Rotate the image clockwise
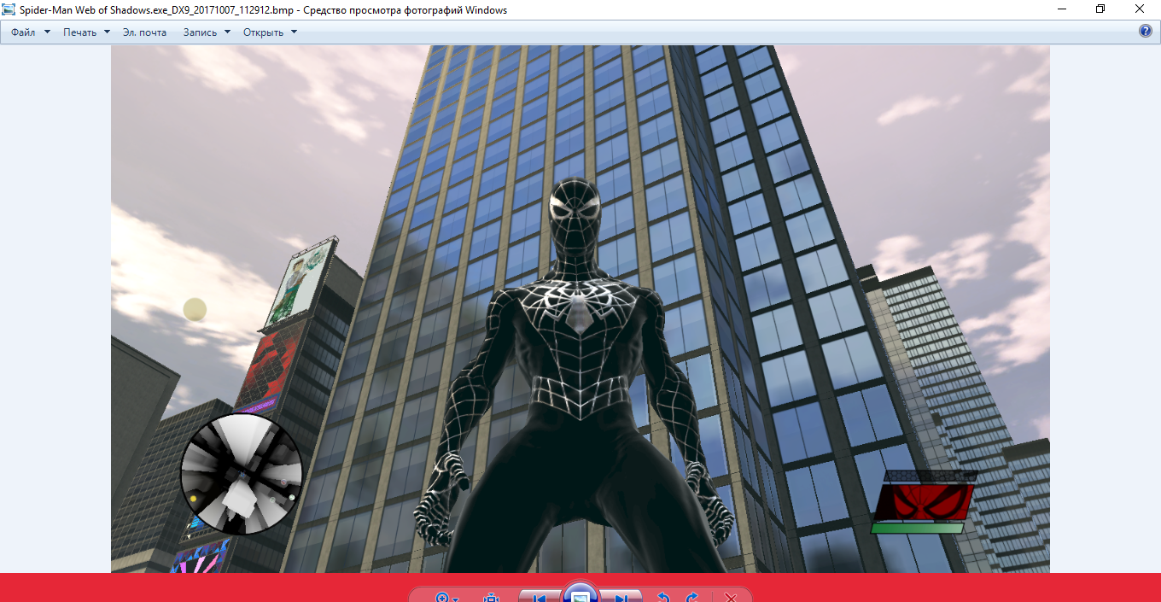 [x=692, y=597]
